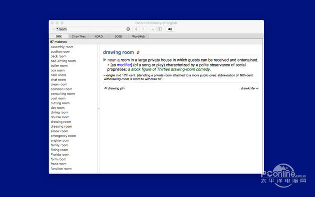Pick 'common room' from matches
This screenshot has width=315, height=197.
tap(61, 89)
